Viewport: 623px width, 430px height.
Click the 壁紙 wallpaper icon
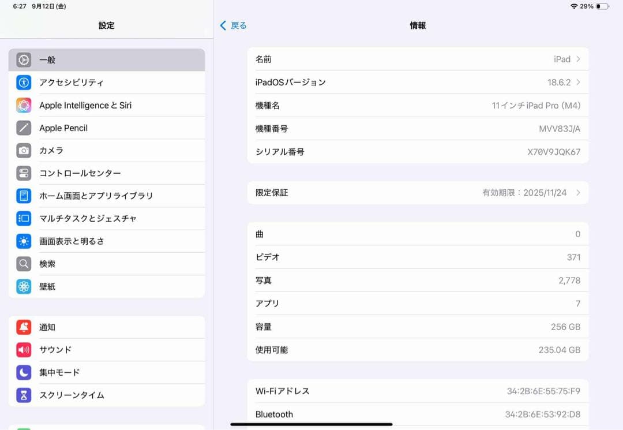(23, 286)
